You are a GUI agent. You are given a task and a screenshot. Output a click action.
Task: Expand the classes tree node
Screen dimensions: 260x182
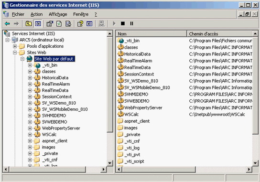pos(30,72)
